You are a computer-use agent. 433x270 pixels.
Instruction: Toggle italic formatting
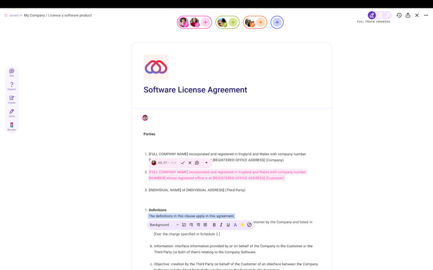point(221,225)
